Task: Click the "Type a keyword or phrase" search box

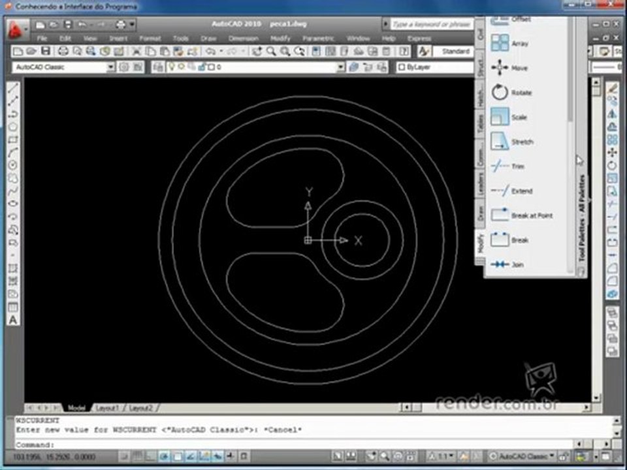Action: point(432,24)
